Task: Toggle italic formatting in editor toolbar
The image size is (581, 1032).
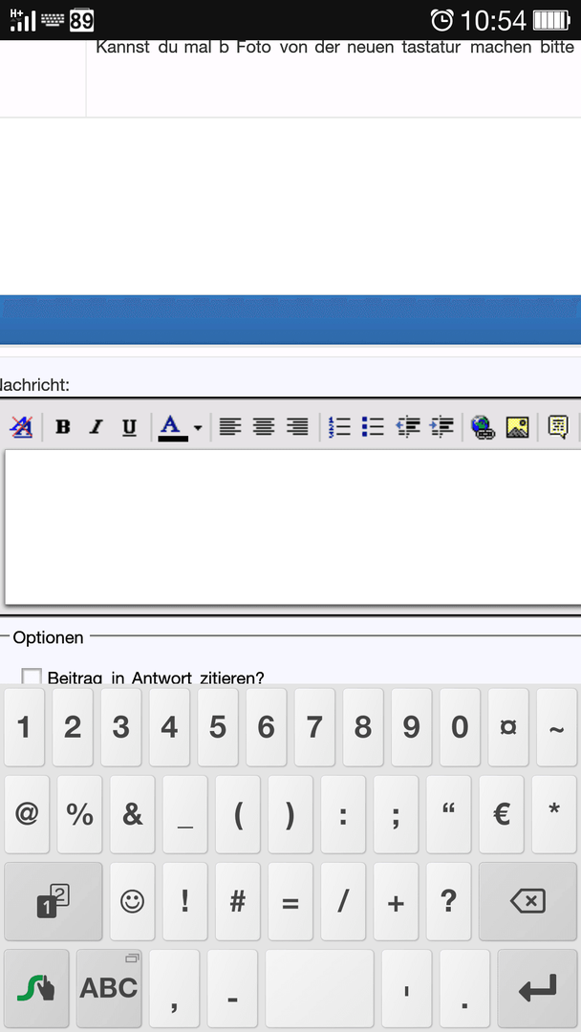Action: 97,427
